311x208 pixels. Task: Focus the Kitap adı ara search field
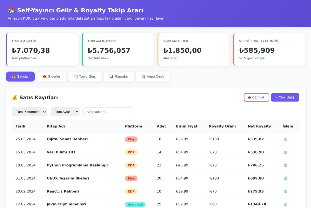[108, 112]
